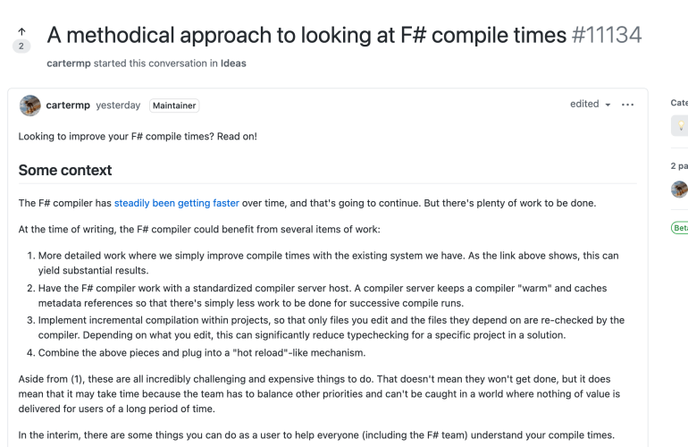Upvote the discussion with the arrow
Screen dimensions: 688x447
(21, 31)
